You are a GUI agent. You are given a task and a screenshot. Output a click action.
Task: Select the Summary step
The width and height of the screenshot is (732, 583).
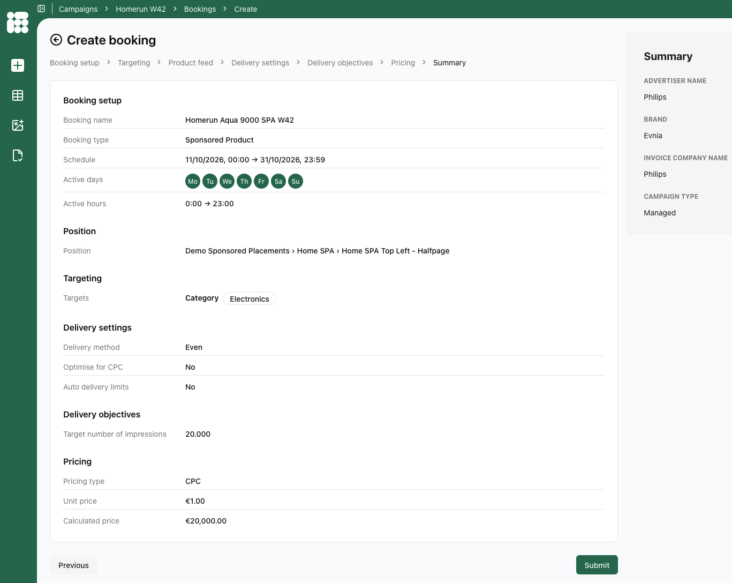[x=449, y=63]
